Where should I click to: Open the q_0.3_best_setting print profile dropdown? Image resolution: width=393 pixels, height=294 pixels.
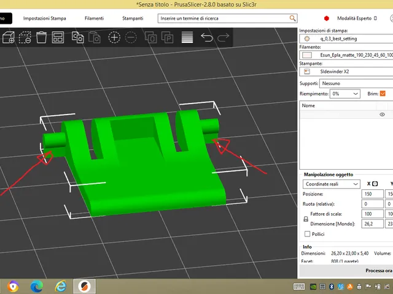(x=346, y=39)
